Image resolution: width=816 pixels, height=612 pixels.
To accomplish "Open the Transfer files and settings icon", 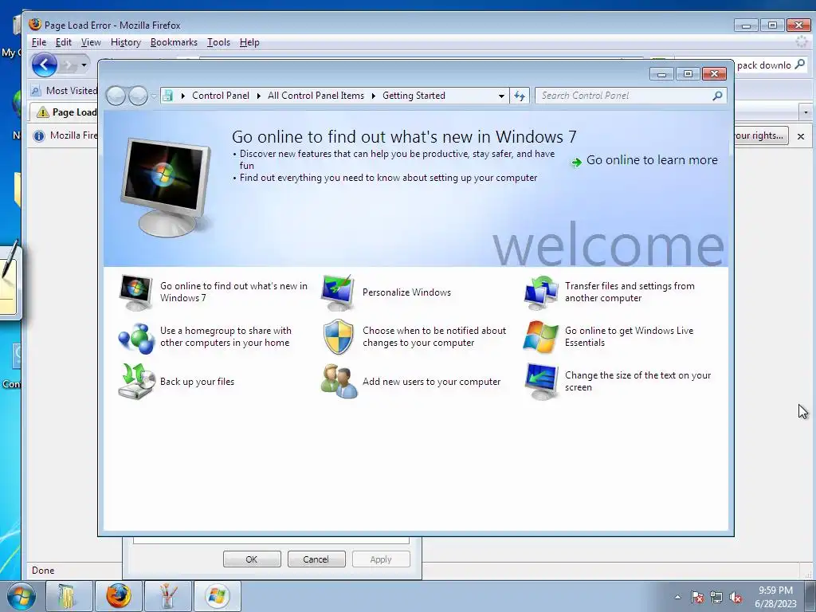I will (x=540, y=292).
